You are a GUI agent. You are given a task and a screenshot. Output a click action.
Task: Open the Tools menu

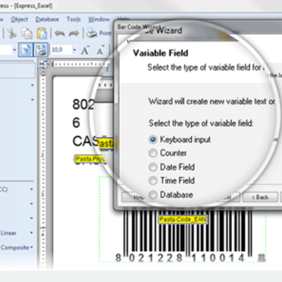pos(74,20)
